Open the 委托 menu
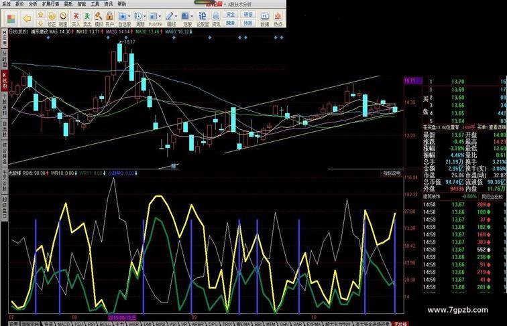Screen dimensions: 507x326 [x=68, y=4]
